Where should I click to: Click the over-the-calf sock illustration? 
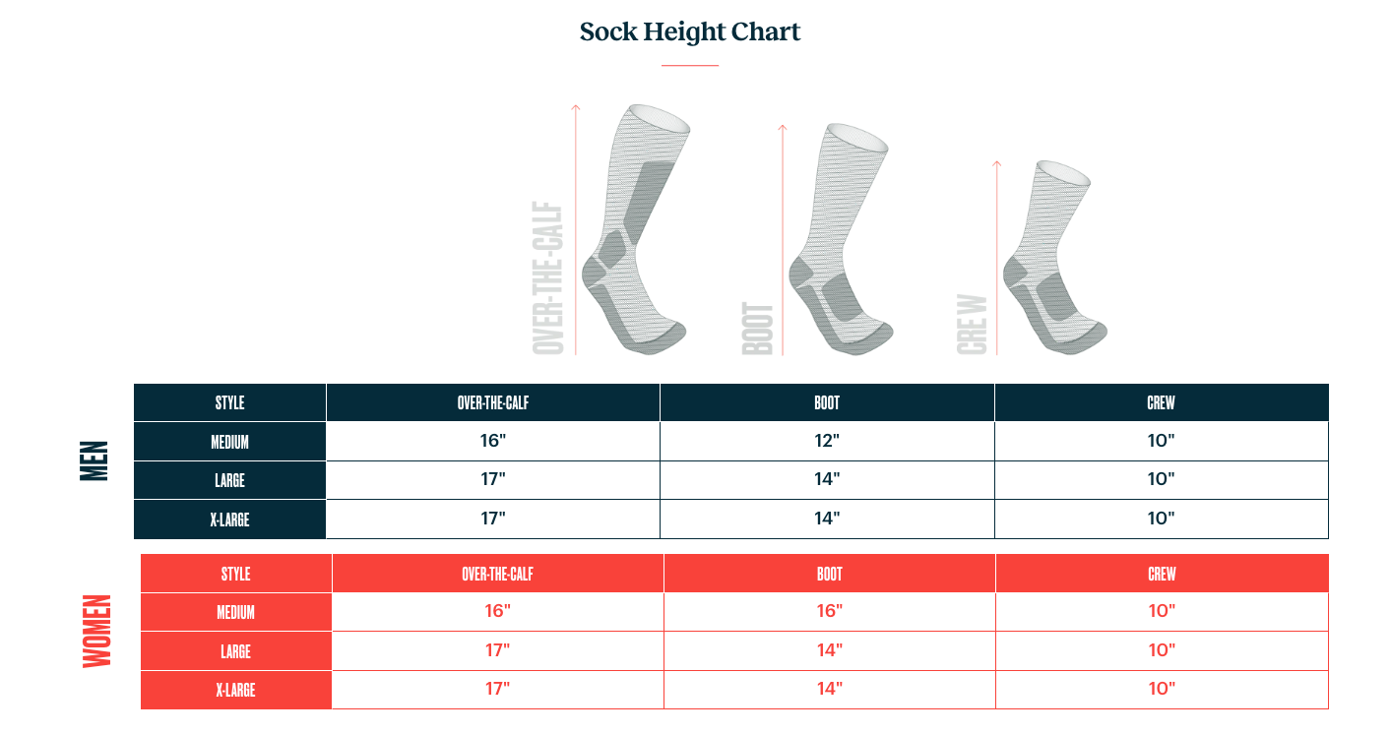[635, 231]
